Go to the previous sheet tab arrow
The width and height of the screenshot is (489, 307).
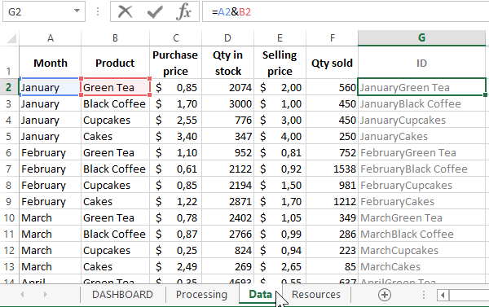tap(22, 295)
